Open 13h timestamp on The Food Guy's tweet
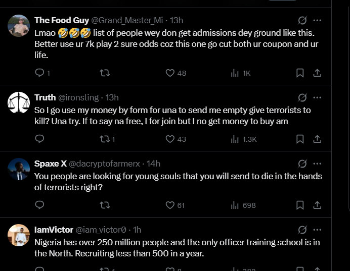 click(x=176, y=21)
